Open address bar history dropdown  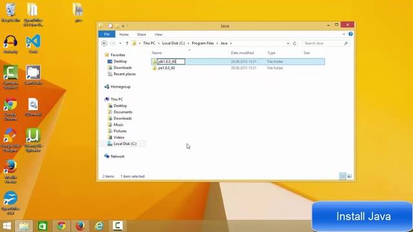288,43
